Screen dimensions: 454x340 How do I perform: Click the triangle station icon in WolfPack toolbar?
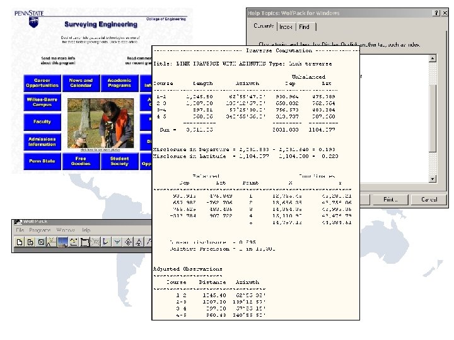click(x=139, y=242)
